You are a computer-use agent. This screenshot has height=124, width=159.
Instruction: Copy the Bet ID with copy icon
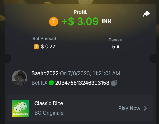[114, 83]
